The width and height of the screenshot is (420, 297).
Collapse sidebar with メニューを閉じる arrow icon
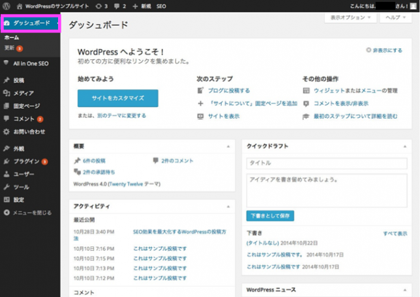[x=7, y=212]
